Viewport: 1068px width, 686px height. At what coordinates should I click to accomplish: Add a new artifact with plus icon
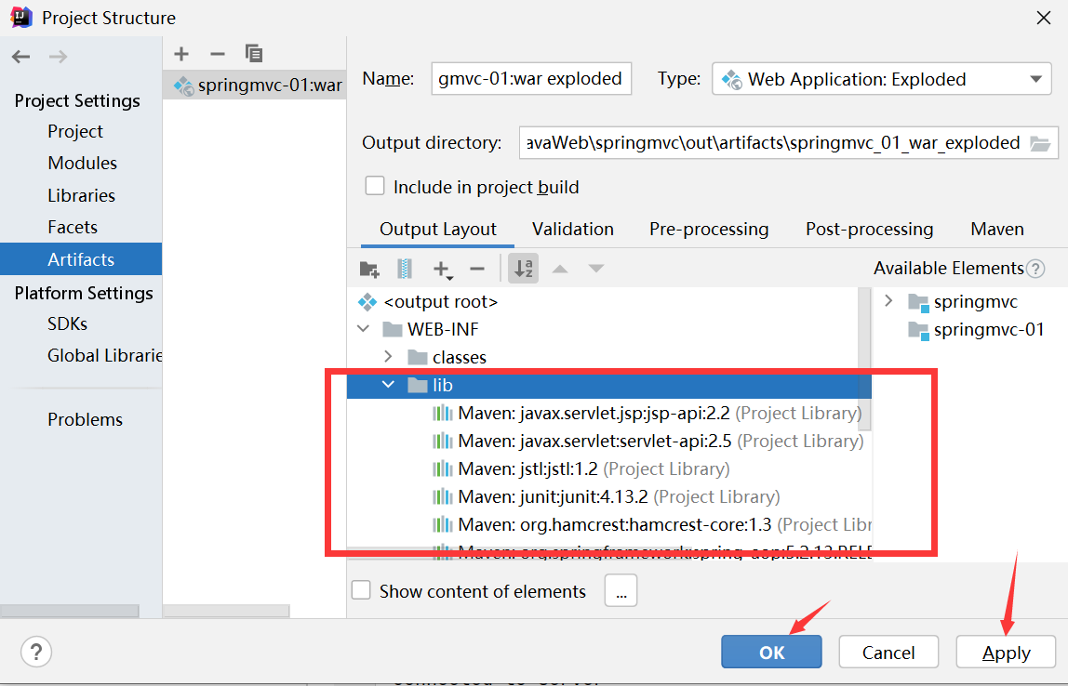[x=181, y=54]
